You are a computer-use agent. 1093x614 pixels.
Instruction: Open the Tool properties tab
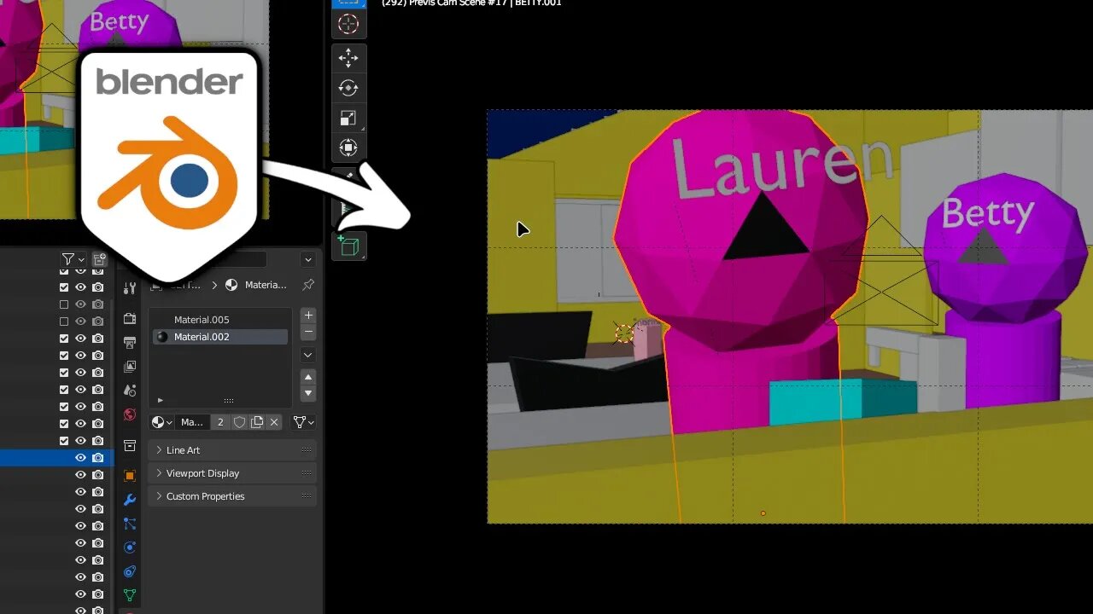tap(130, 288)
